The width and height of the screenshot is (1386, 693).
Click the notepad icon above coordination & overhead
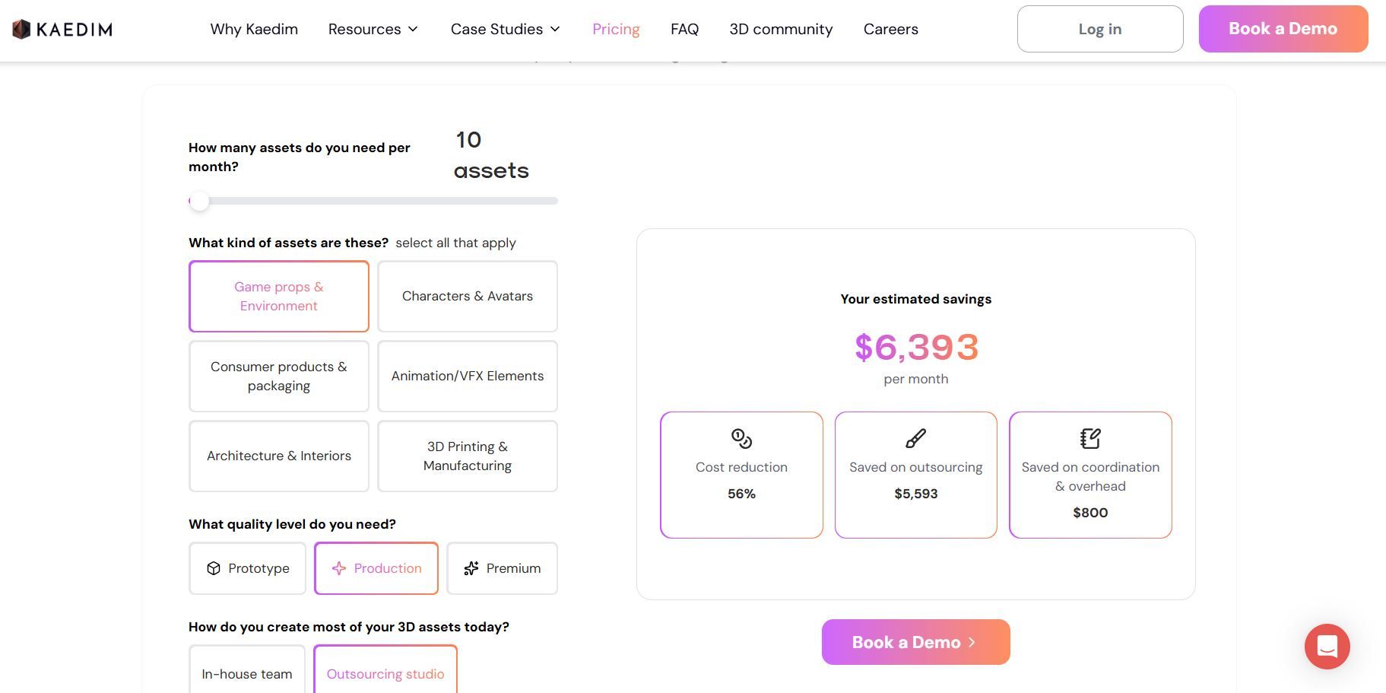(1090, 438)
